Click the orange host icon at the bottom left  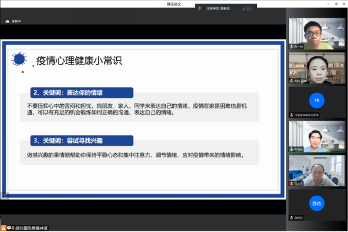pyautogui.click(x=3, y=228)
